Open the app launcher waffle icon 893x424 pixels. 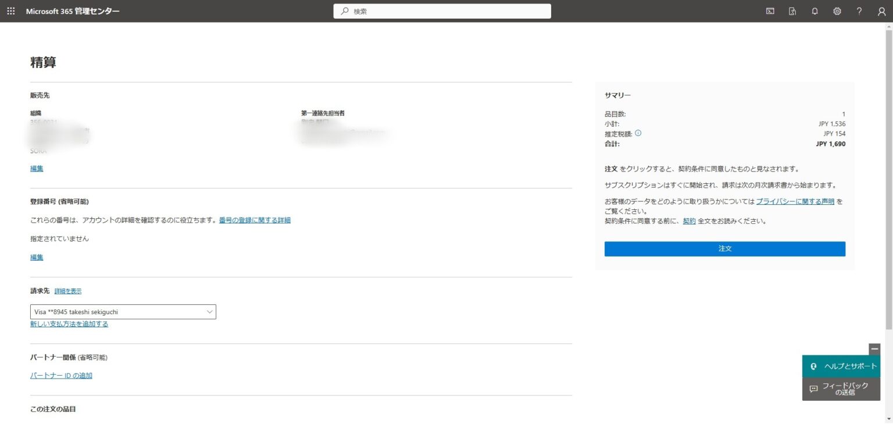click(11, 11)
